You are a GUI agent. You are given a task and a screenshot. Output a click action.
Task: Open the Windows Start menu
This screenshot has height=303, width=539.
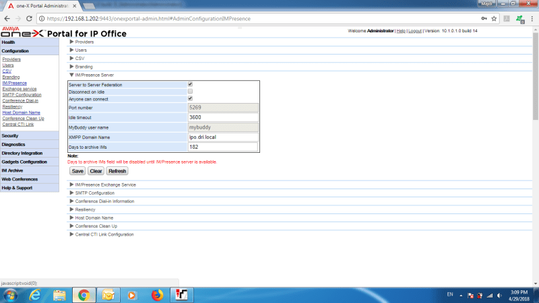(9, 295)
